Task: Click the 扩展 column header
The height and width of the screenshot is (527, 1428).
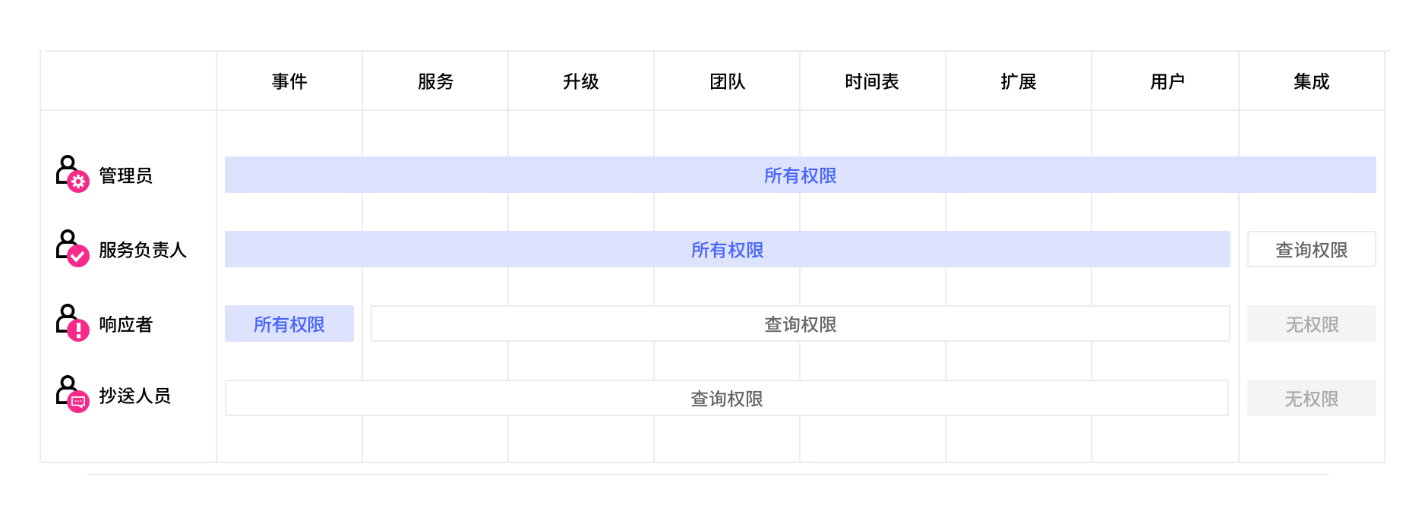Action: (1019, 81)
